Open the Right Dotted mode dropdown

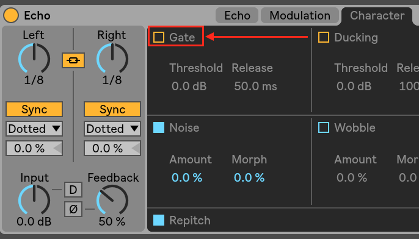coord(112,129)
